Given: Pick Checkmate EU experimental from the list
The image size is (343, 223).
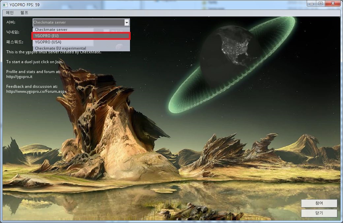Looking at the screenshot, I should pos(81,48).
